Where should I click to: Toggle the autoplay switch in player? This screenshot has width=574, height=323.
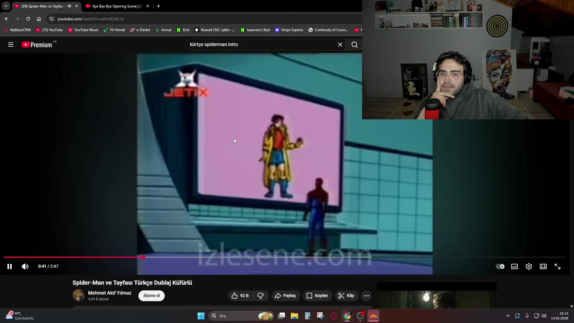pyautogui.click(x=500, y=266)
